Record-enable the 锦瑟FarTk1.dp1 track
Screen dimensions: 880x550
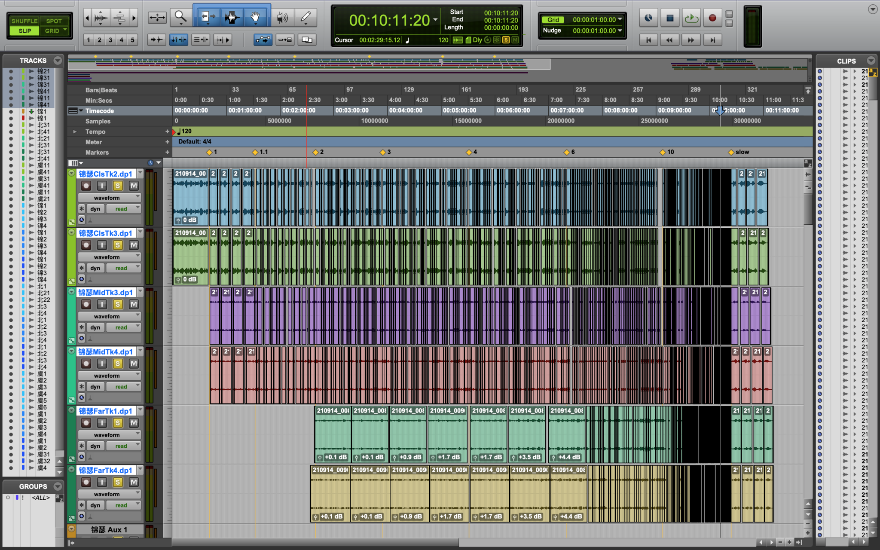tap(86, 423)
